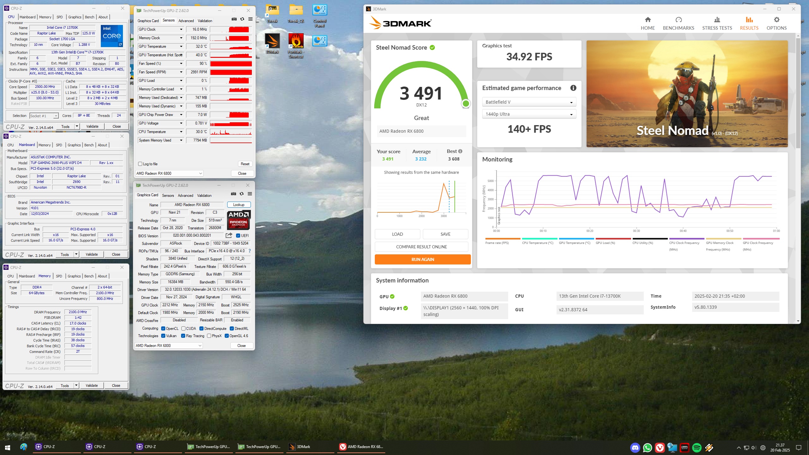
Task: Switch to the SPD tab in CPU-Z CPU window
Action: 59,17
